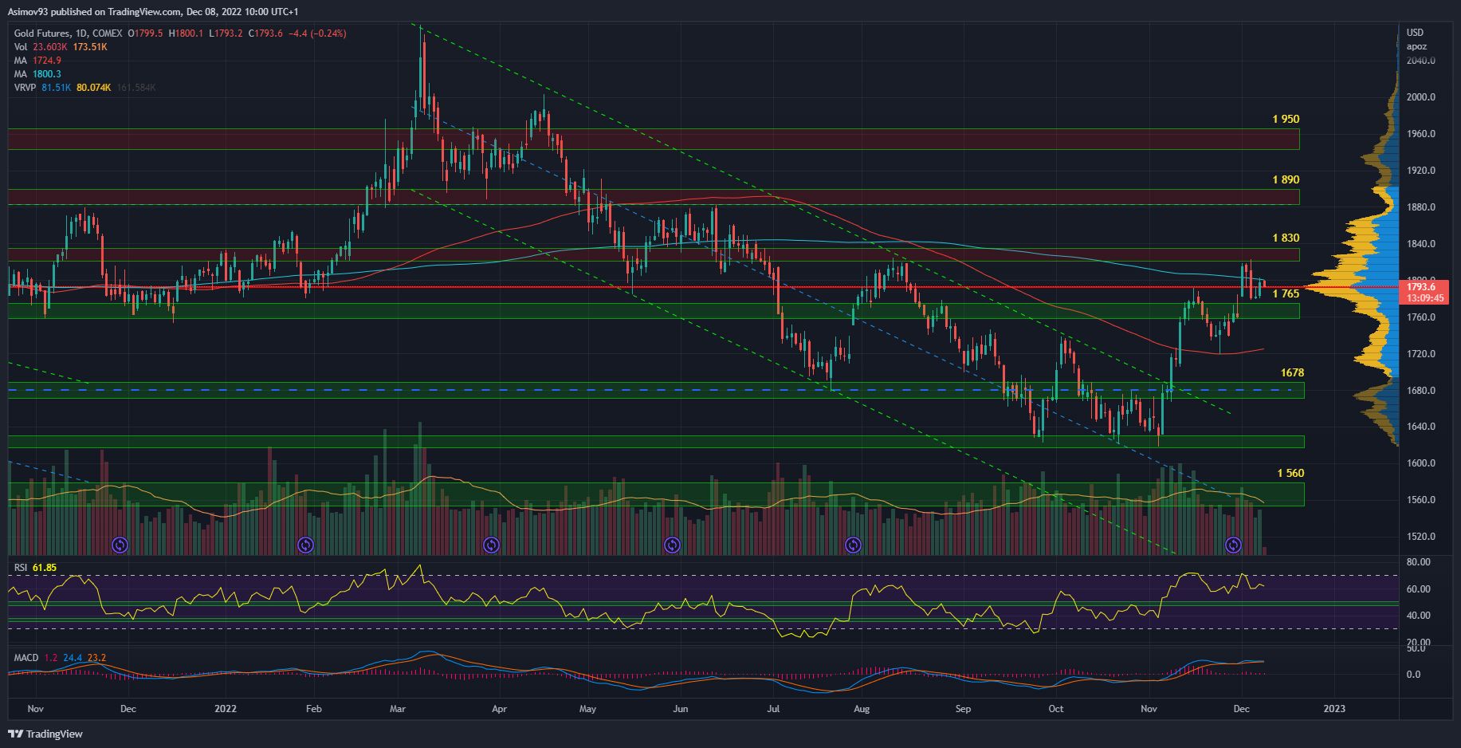Click the 2023 label on time axis

[x=1334, y=708]
